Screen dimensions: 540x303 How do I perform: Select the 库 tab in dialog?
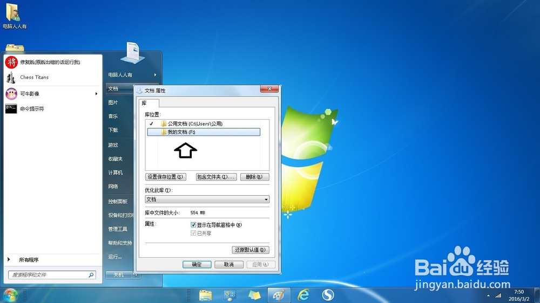(x=149, y=103)
